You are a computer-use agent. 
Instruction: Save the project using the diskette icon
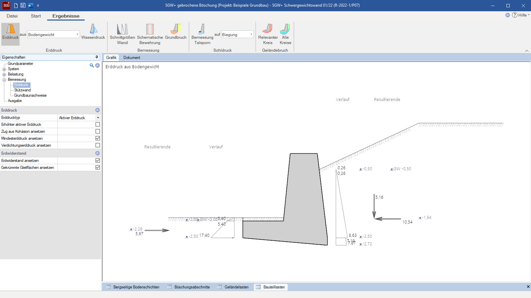tap(23, 5)
